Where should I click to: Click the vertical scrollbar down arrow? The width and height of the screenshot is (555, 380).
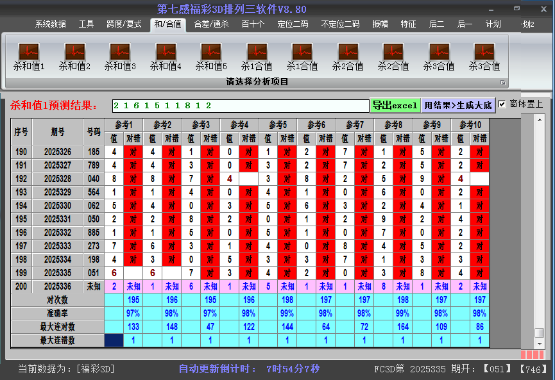[x=539, y=343]
